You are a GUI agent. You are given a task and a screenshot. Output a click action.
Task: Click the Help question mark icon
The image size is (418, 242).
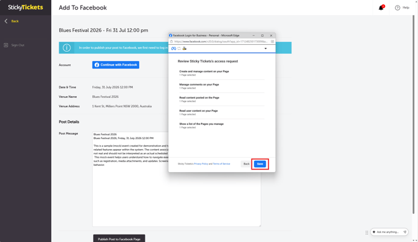397,7
